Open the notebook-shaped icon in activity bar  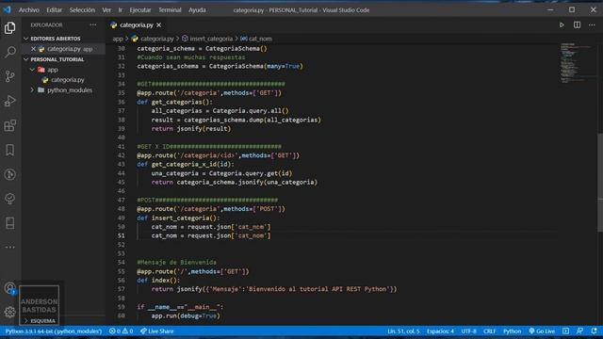pos(10,223)
